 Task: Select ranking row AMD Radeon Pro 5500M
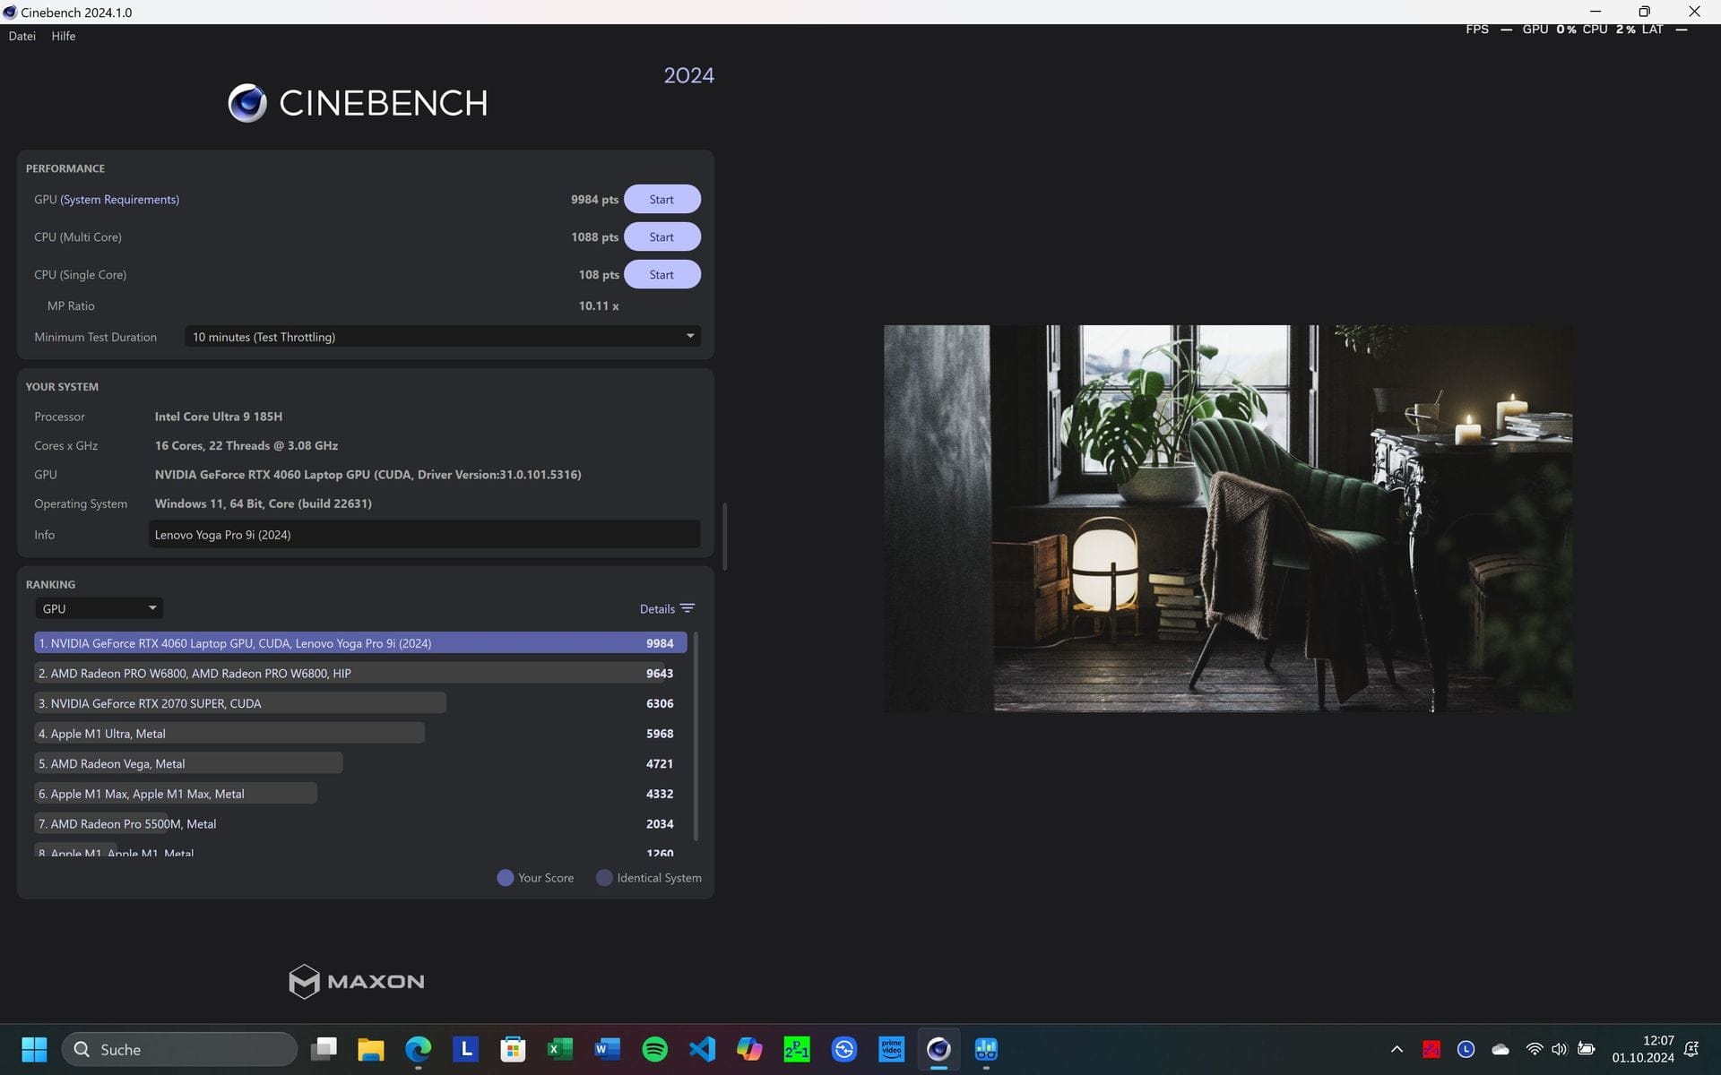(x=360, y=824)
